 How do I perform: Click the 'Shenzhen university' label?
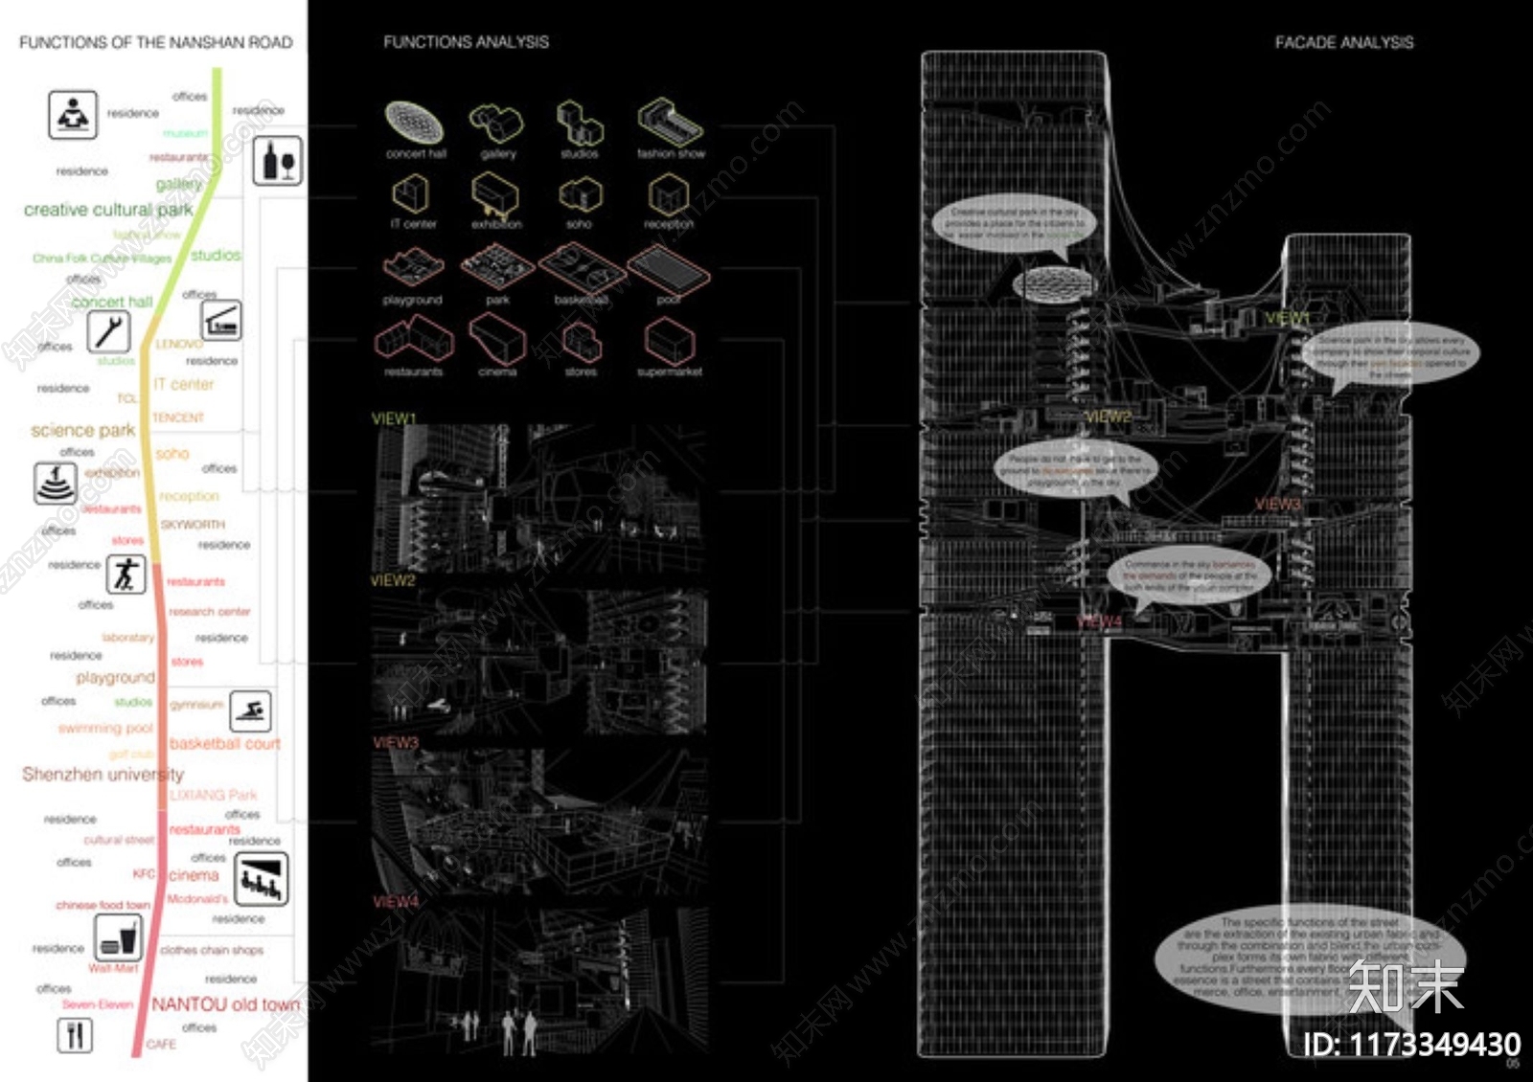click(x=103, y=774)
